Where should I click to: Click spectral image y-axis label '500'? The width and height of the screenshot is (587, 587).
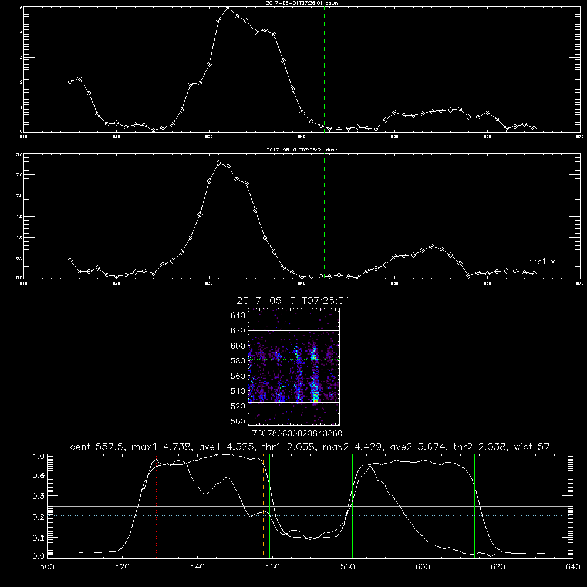(238, 421)
